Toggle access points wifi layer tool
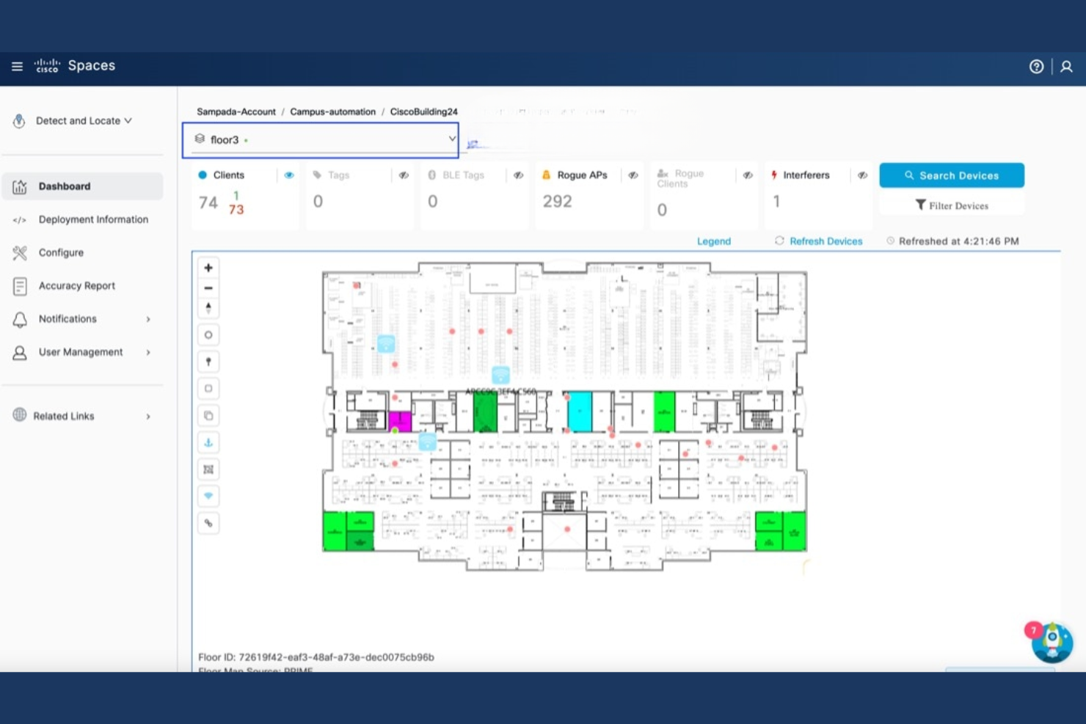 click(x=208, y=496)
